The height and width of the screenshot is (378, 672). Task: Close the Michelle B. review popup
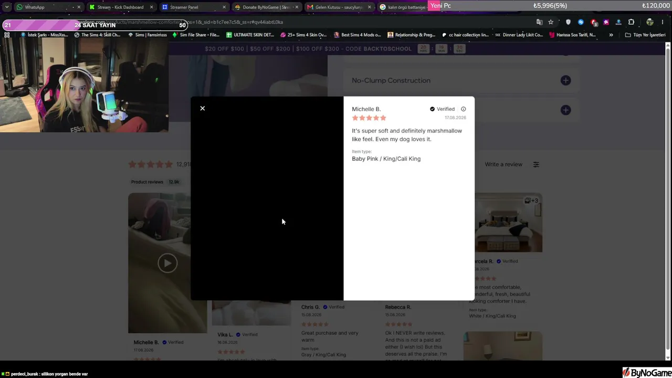point(203,108)
